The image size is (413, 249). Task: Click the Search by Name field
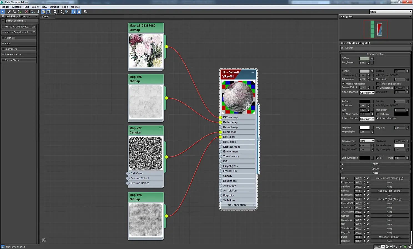[21, 21]
